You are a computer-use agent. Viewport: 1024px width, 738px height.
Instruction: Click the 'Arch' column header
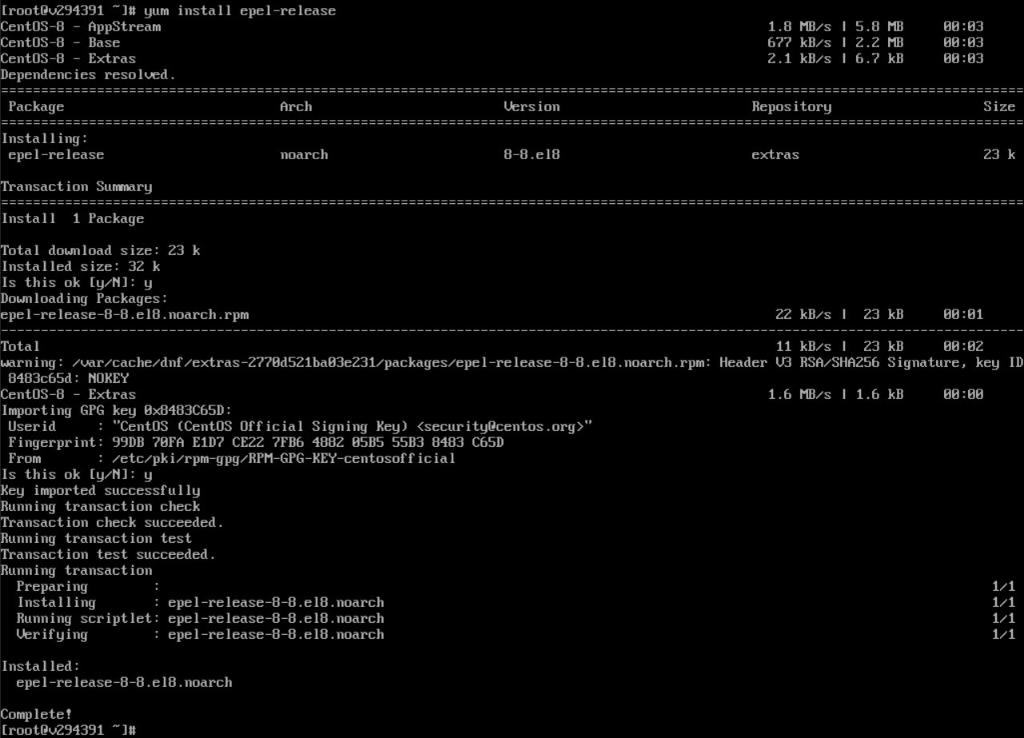(296, 106)
